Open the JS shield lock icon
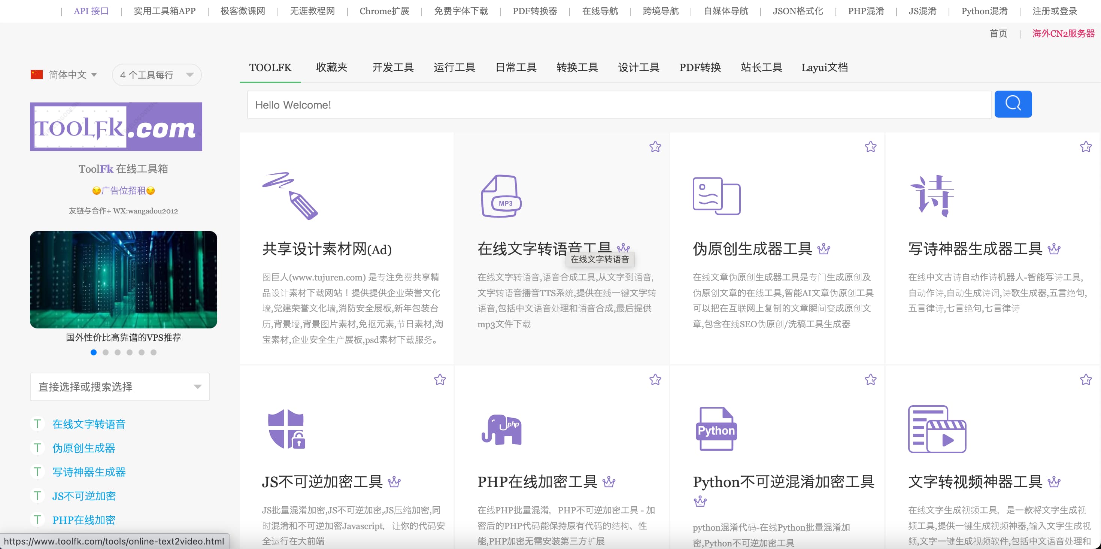Image resolution: width=1101 pixels, height=549 pixels. point(286,429)
